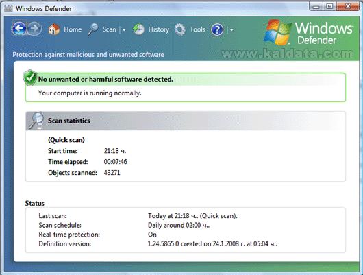Click the forward arrow navigation button

(x=34, y=29)
